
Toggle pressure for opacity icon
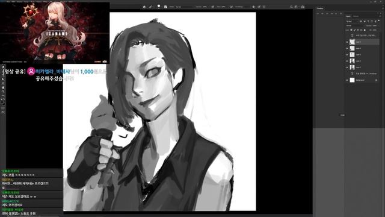(x=212, y=7)
